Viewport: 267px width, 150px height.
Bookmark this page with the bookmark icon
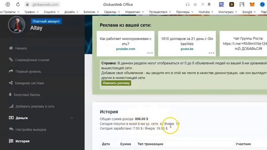point(209,5)
